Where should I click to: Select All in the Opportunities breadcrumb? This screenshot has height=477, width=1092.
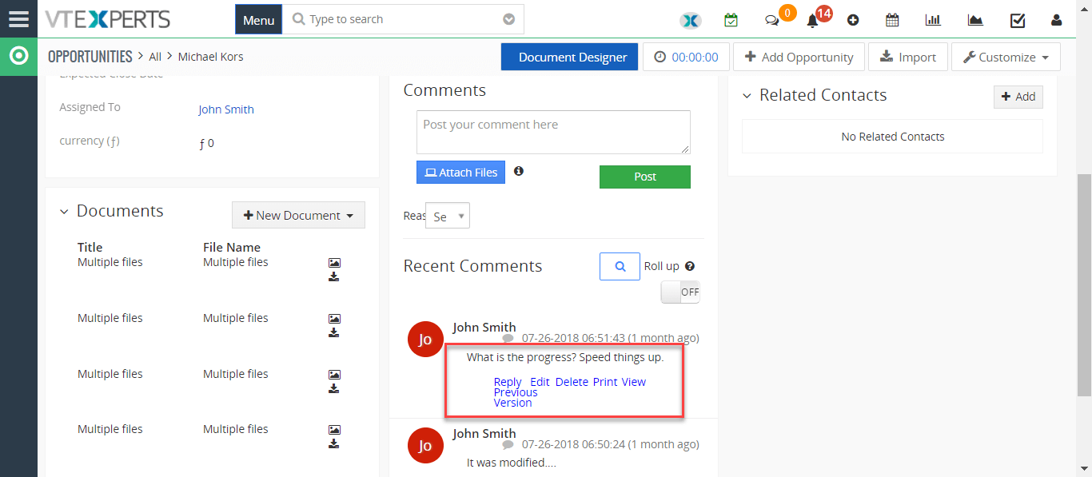point(155,56)
